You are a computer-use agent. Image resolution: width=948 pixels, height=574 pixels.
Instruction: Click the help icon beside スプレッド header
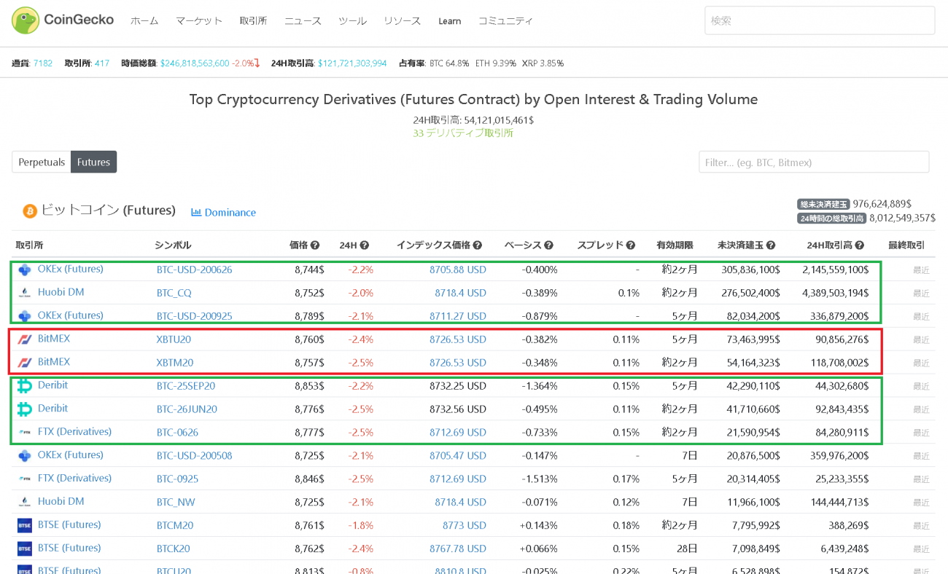(631, 246)
